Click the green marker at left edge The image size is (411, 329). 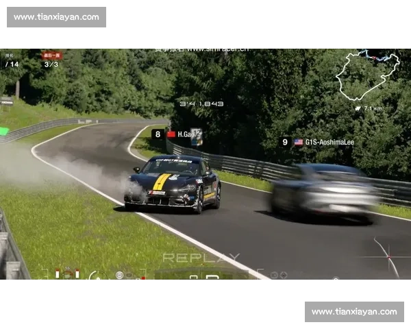point(4,131)
